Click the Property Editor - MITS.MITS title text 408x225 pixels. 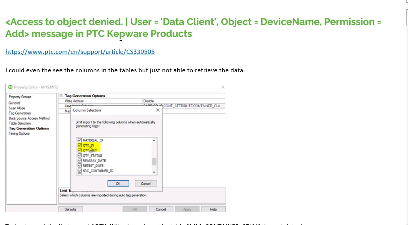pyautogui.click(x=36, y=87)
